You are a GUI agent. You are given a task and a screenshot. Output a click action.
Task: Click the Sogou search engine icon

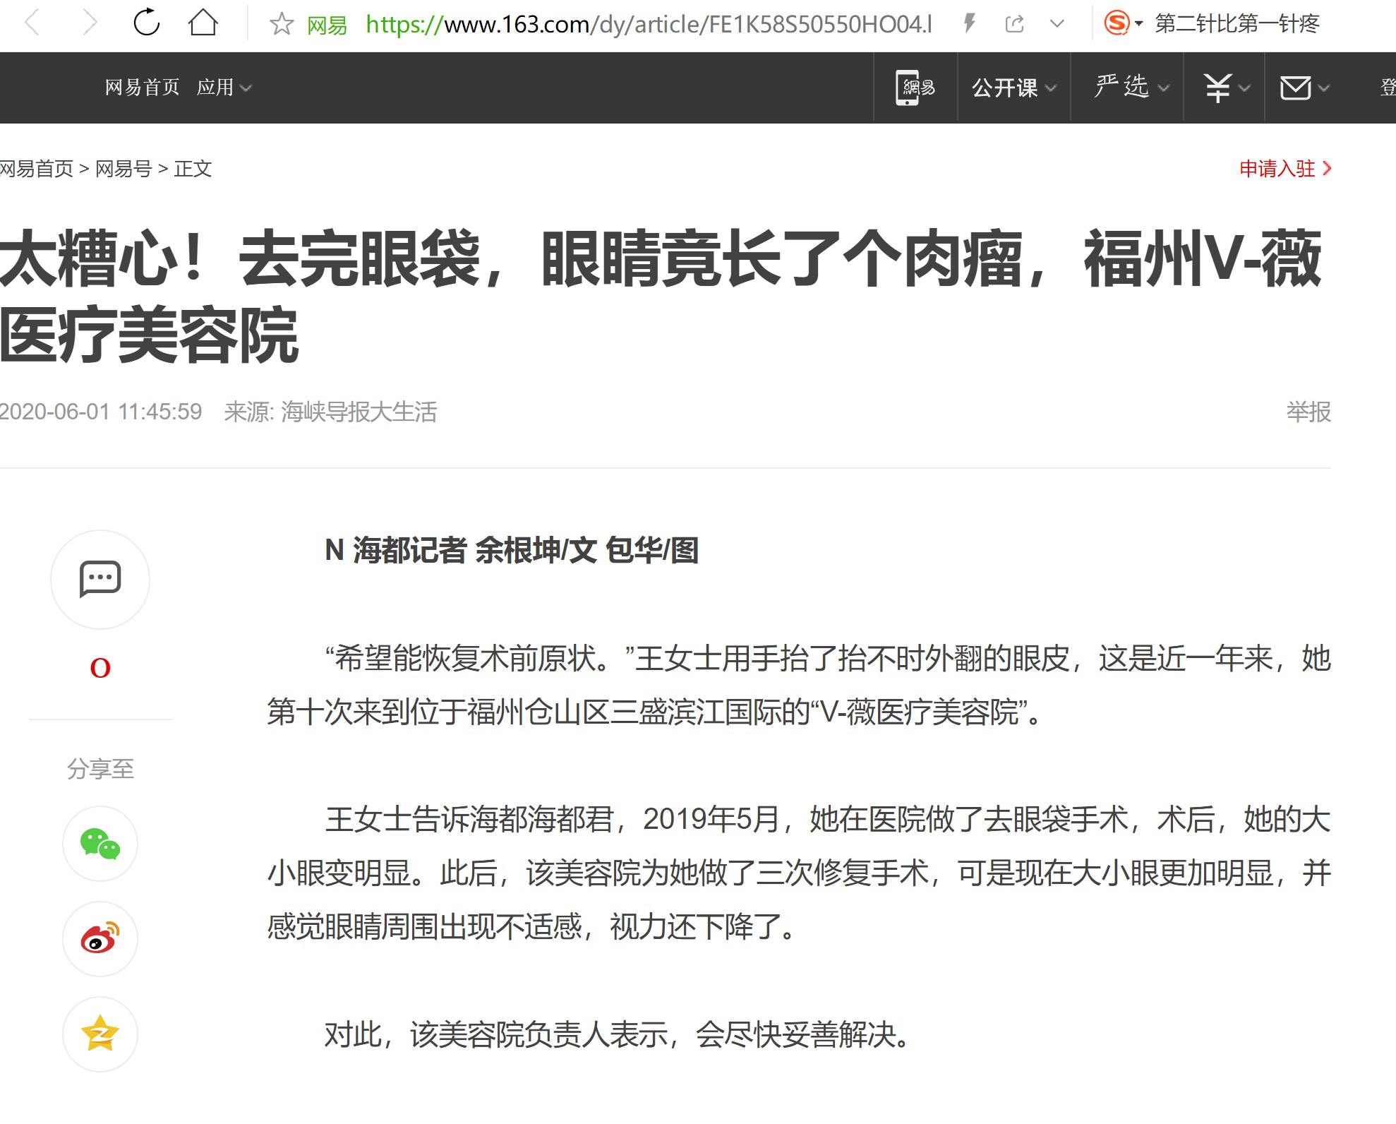coord(1117,23)
